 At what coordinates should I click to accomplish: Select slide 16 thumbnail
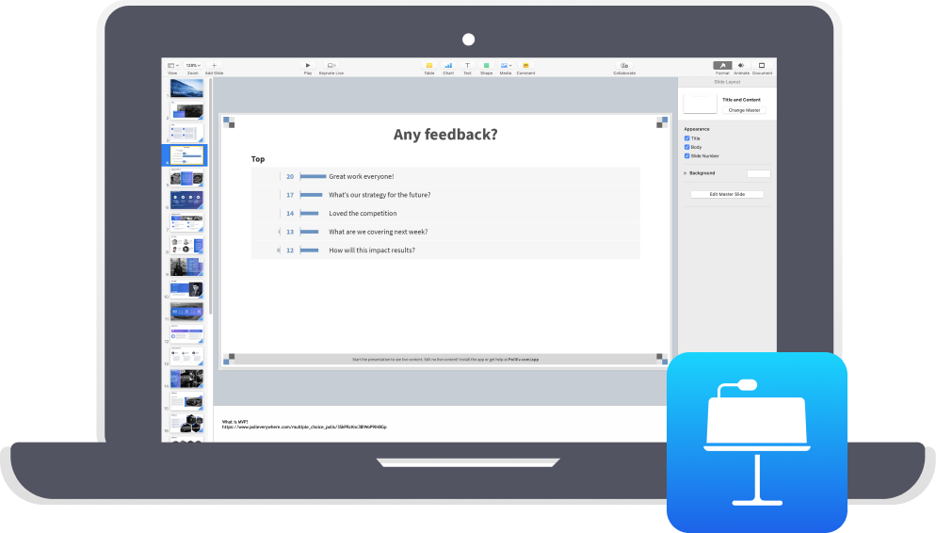(186, 424)
